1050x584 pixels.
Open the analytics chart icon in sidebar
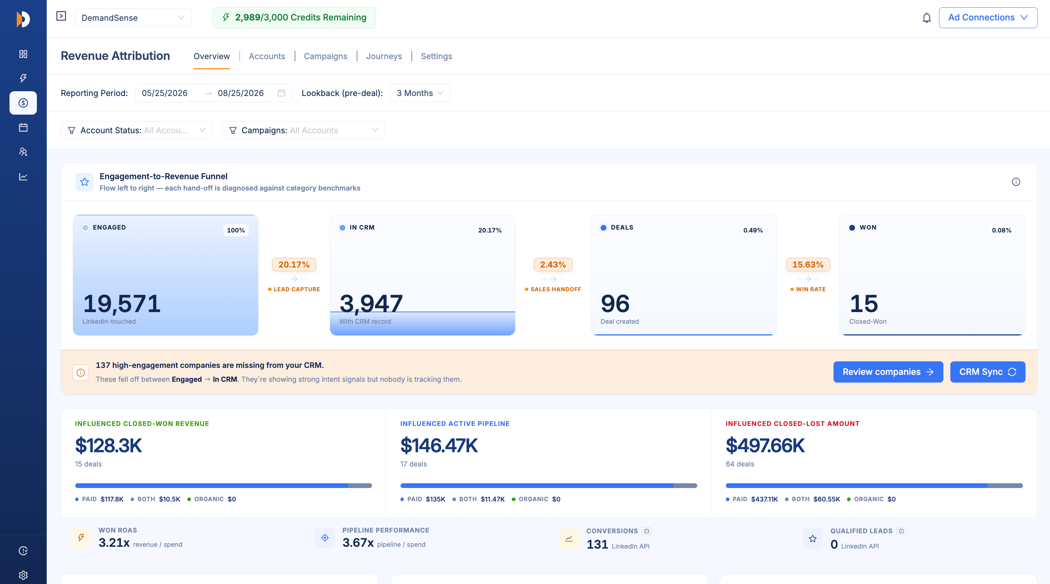(x=23, y=176)
